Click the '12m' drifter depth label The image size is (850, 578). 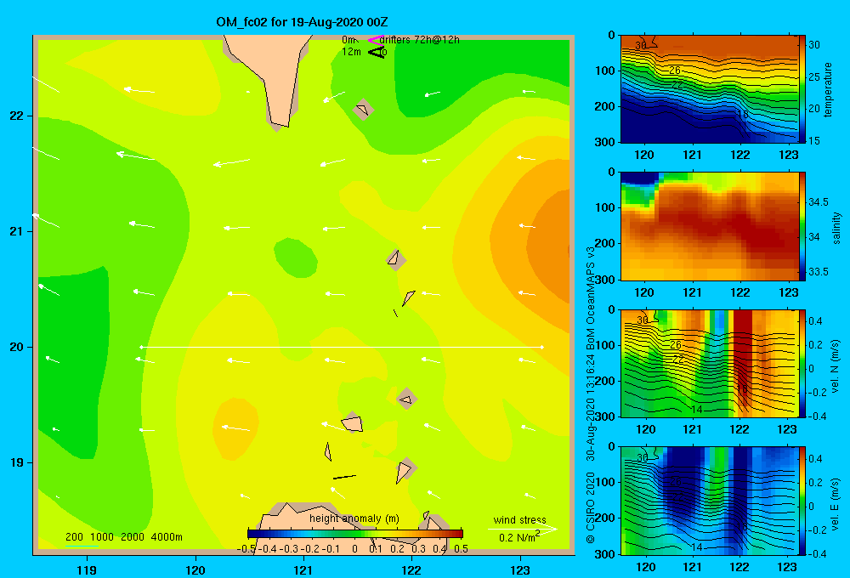tap(351, 52)
